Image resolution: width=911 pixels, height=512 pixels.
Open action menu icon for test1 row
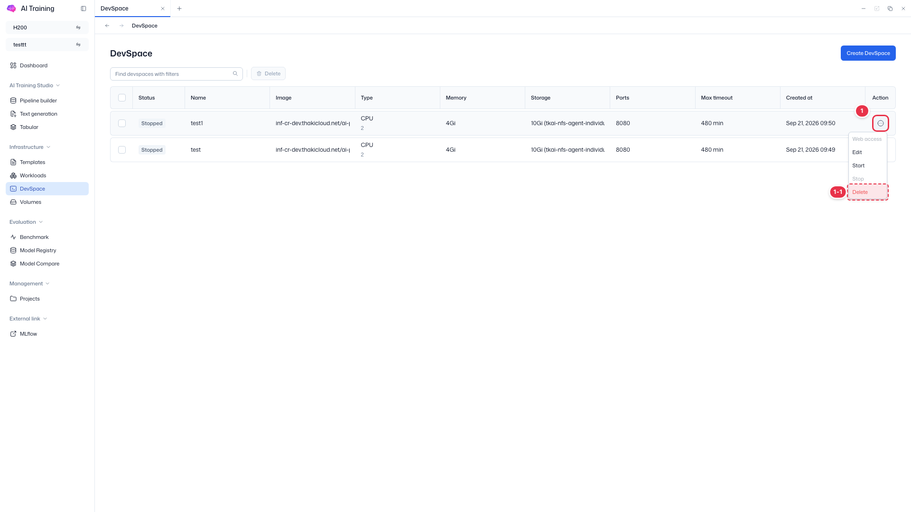click(881, 123)
